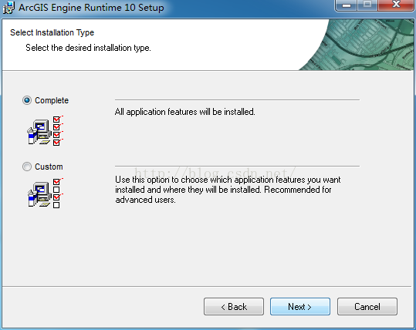Return to previous step with Back
The image size is (416, 330).
tap(234, 307)
